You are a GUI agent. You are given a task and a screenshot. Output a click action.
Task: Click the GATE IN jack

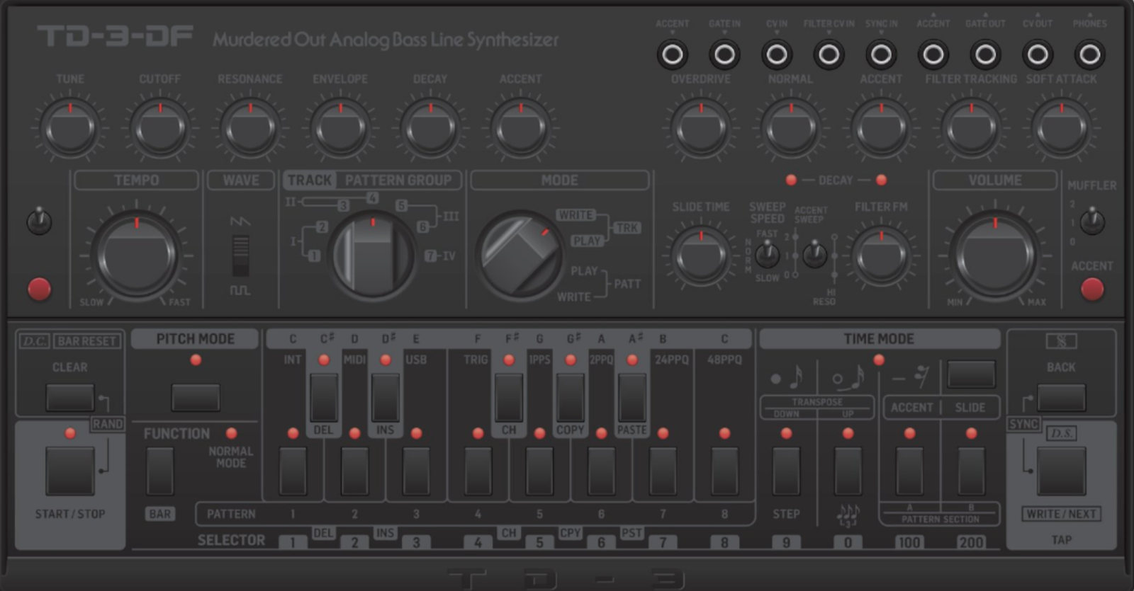pos(724,54)
